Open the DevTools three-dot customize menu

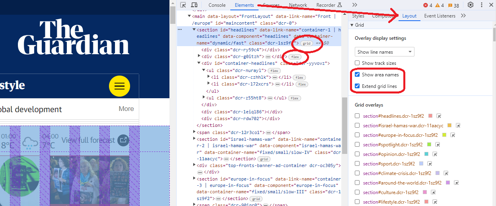[x=482, y=5]
